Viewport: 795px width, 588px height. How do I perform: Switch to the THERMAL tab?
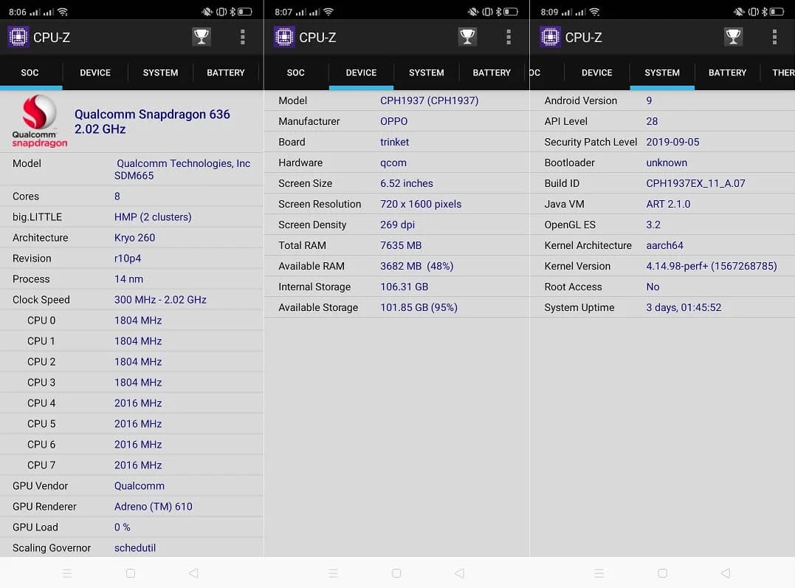point(782,72)
